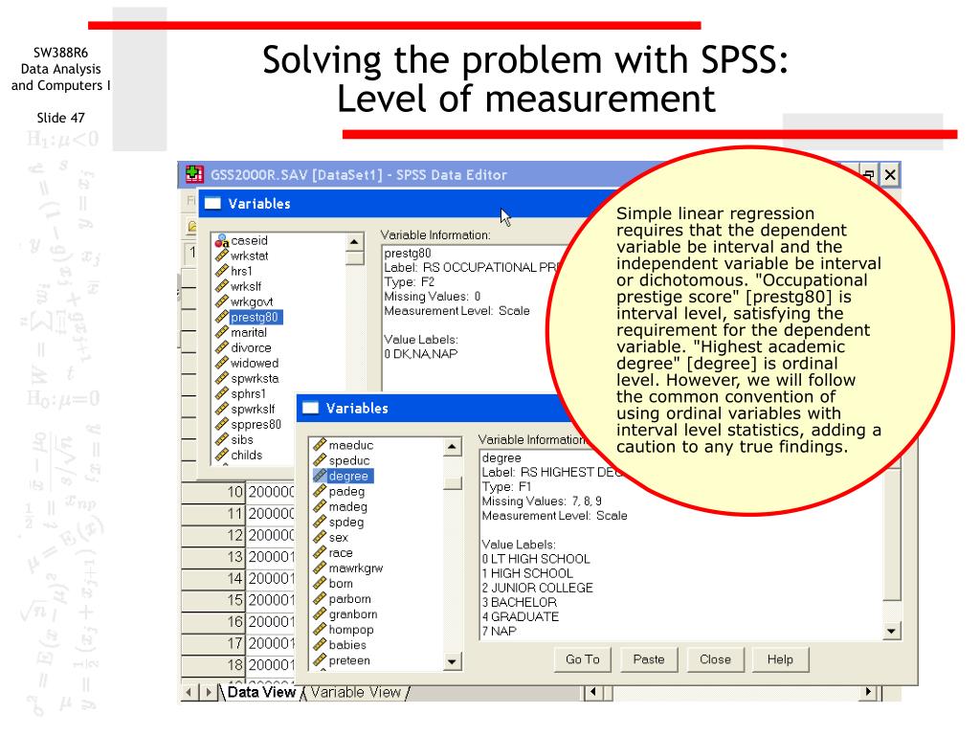Click ruler icon beside mawrkgrw variable
Viewport: 980px width, 735px height.
click(320, 568)
